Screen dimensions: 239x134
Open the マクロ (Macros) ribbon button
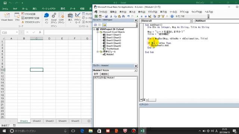point(17,17)
